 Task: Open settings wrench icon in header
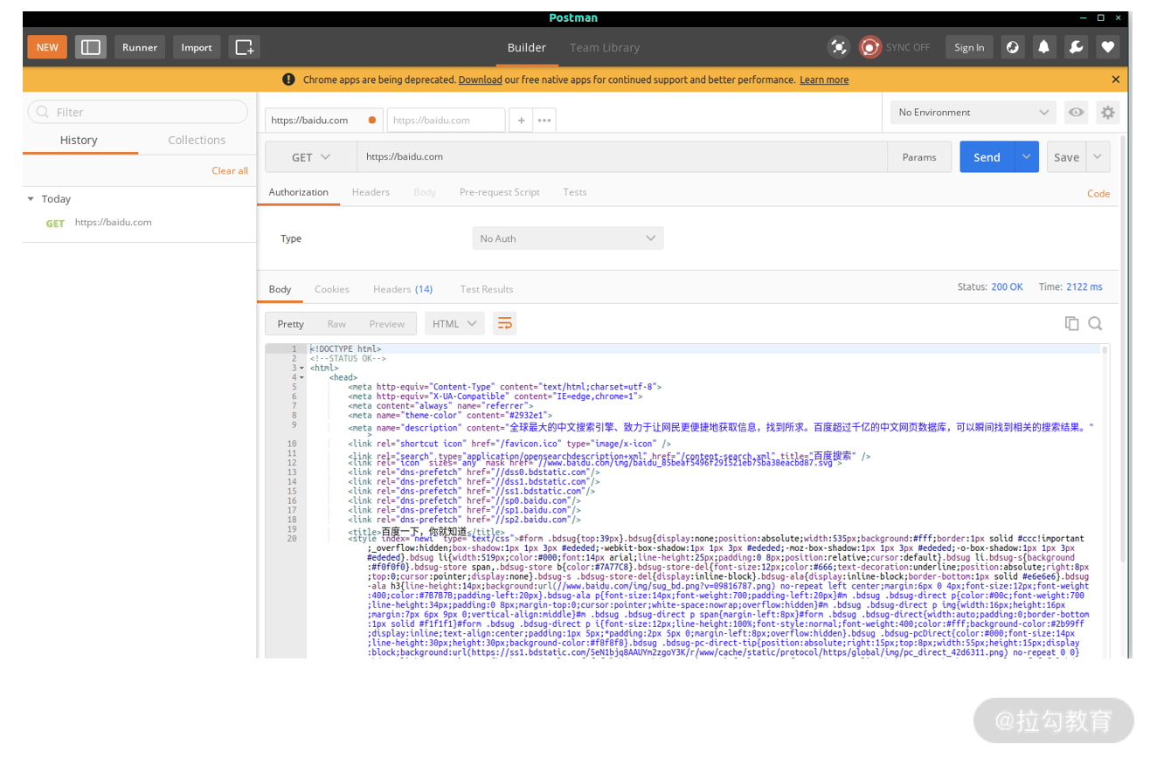coord(1077,47)
